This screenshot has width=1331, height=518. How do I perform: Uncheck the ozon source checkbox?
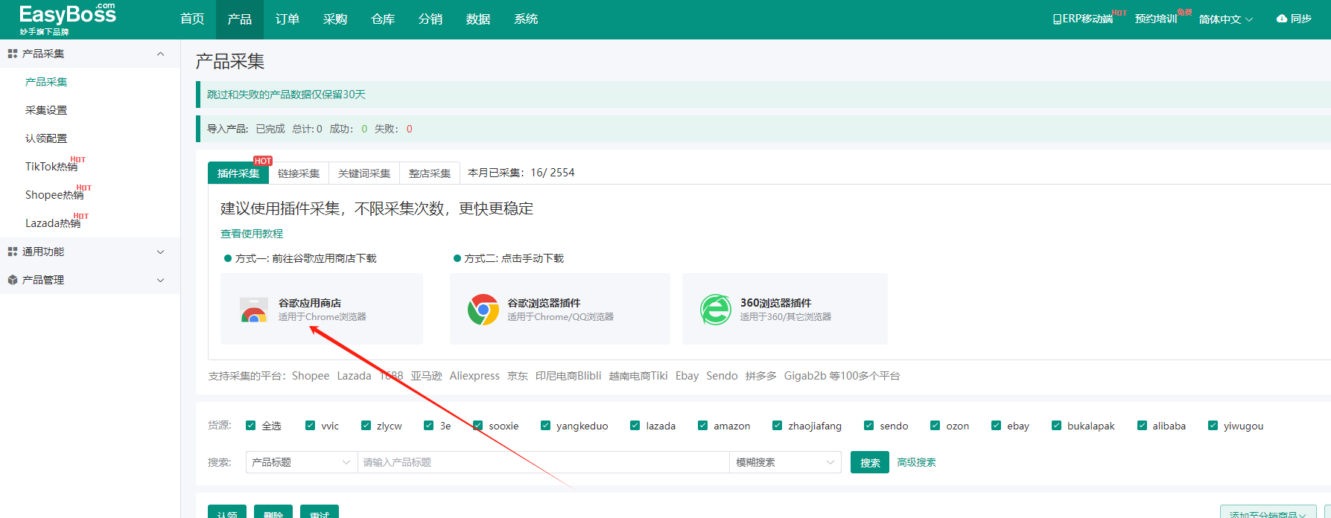click(x=935, y=426)
